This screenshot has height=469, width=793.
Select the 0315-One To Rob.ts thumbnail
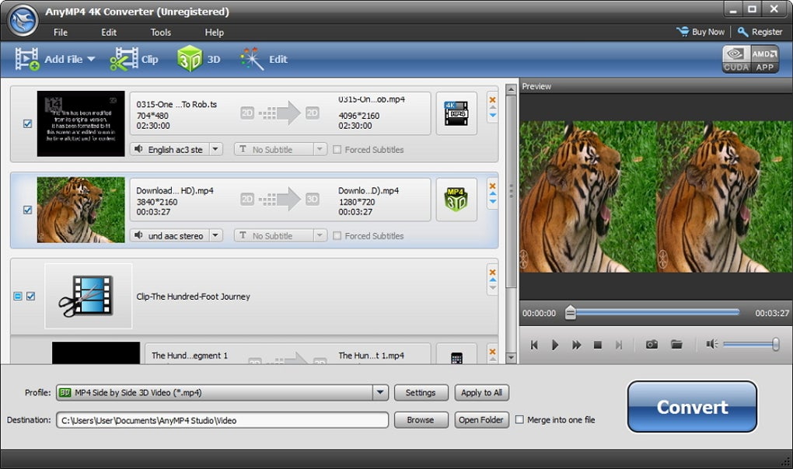click(81, 123)
